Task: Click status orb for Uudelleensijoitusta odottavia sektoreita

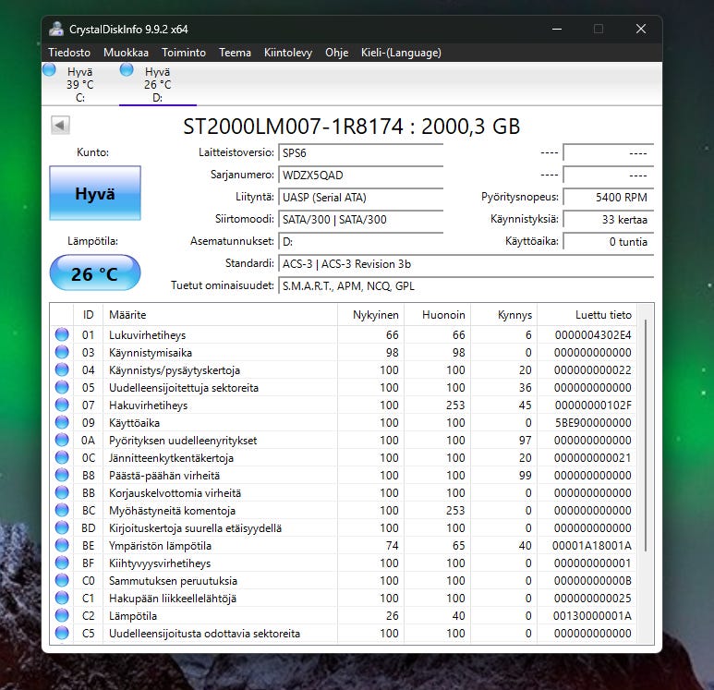Action: pyautogui.click(x=62, y=633)
